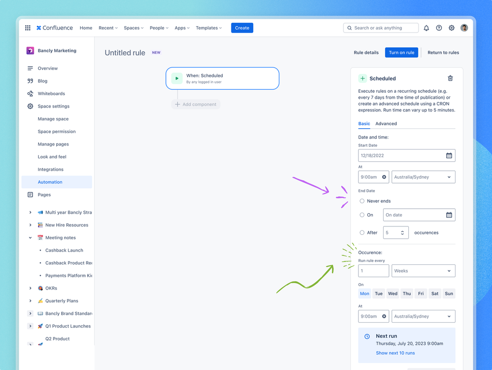This screenshot has height=370, width=492.
Task: Click Return to rules
Action: coord(443,52)
